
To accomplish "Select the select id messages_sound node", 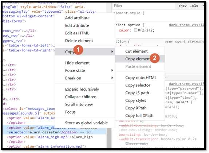I will pyautogui.click(x=29, y=111).
